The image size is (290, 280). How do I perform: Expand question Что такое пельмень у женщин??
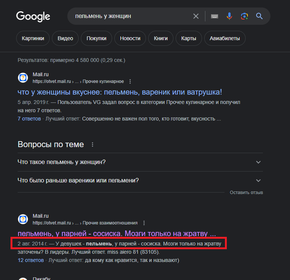(x=140, y=162)
